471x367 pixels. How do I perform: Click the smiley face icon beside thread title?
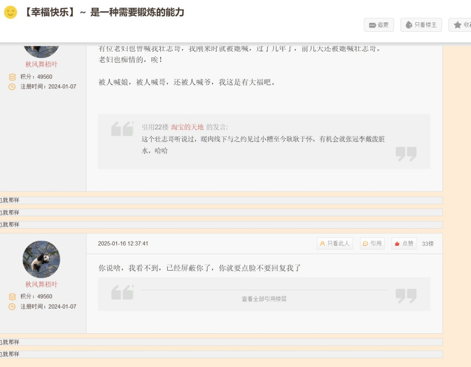coord(11,12)
